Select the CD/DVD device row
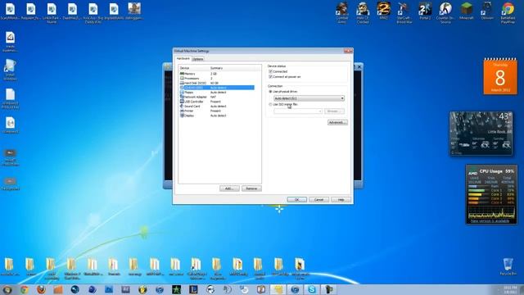524x295 pixels. click(x=217, y=88)
